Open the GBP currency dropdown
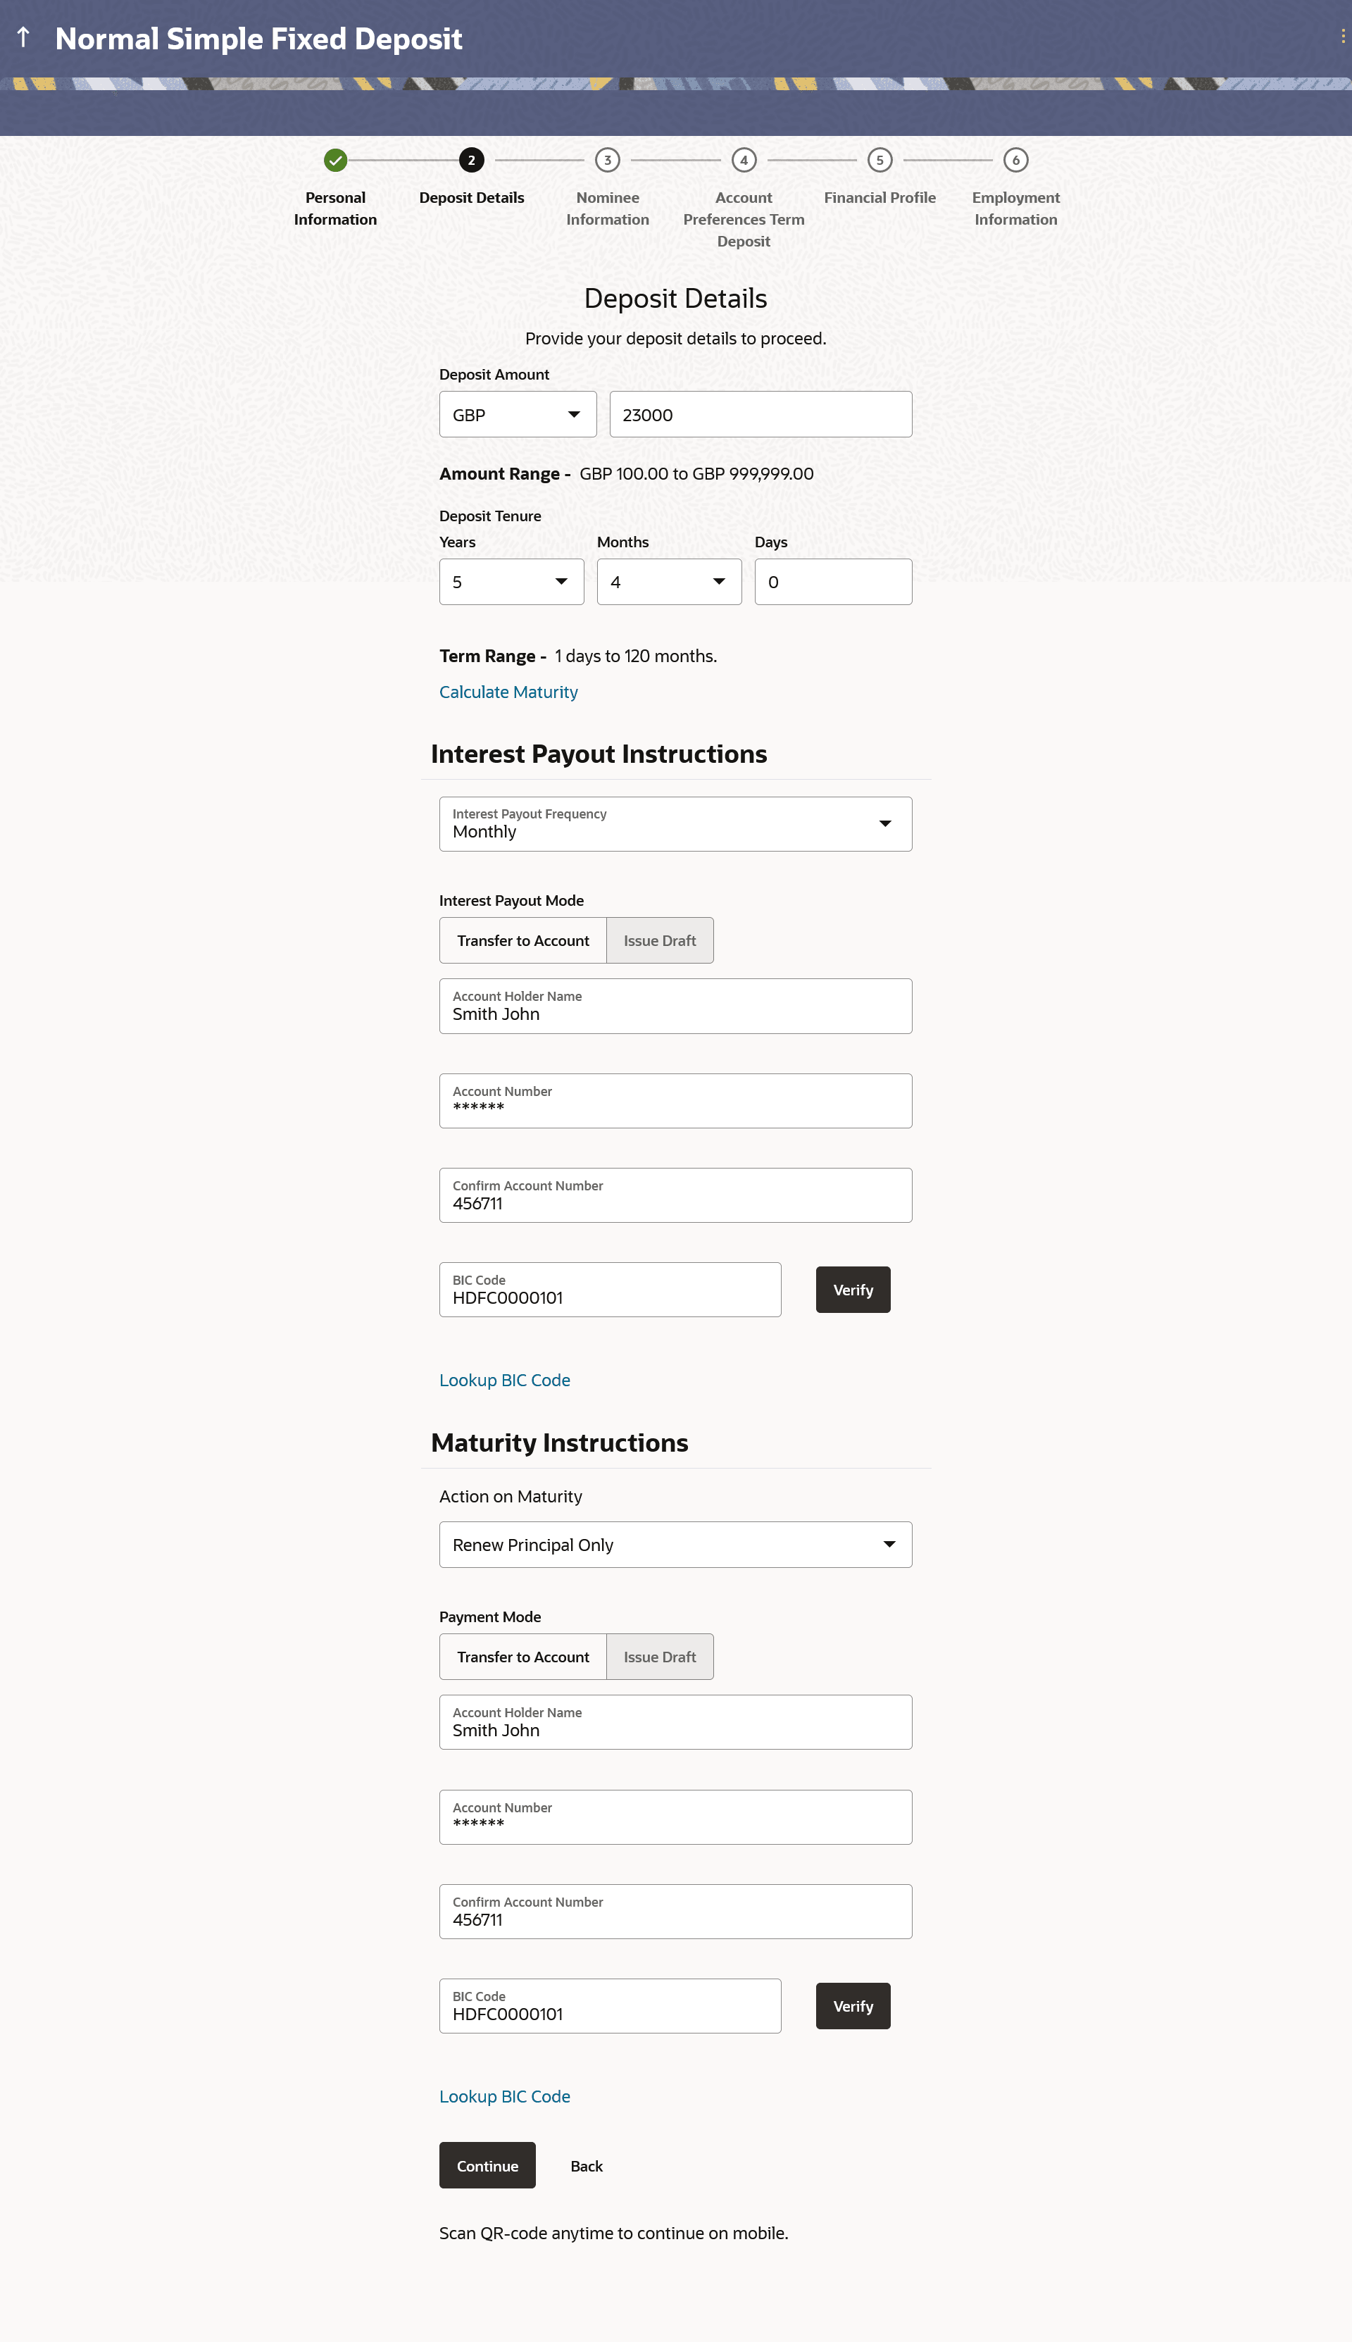1352x2342 pixels. click(x=518, y=414)
